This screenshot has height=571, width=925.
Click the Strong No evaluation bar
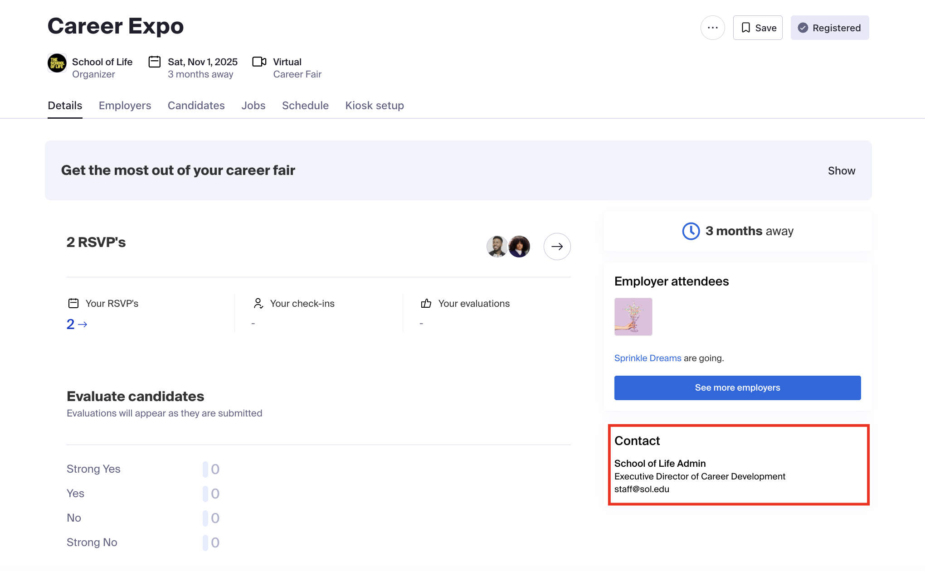205,542
